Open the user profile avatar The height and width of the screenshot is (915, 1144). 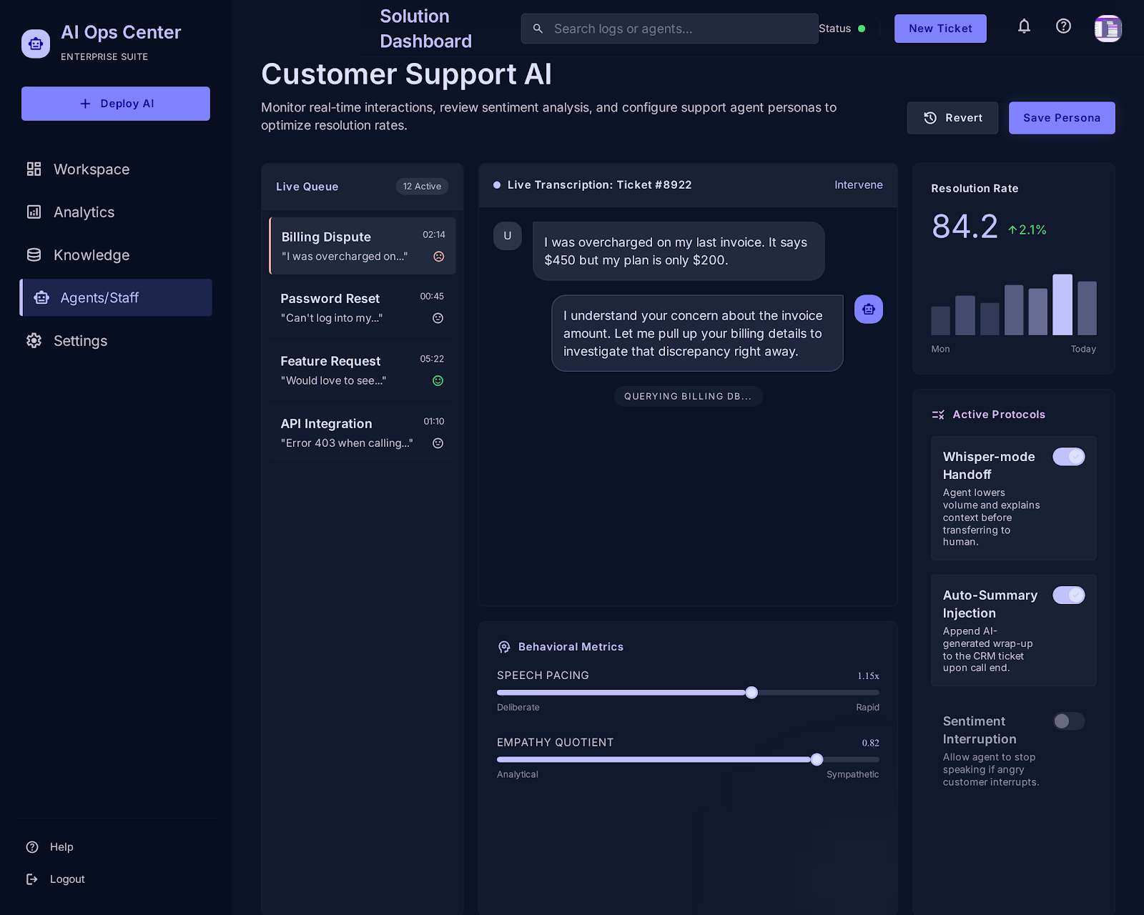coord(1108,29)
